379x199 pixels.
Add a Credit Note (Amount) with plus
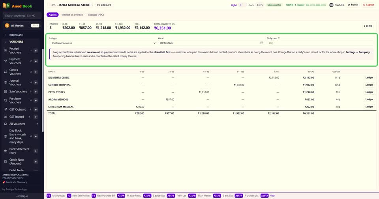(36, 161)
